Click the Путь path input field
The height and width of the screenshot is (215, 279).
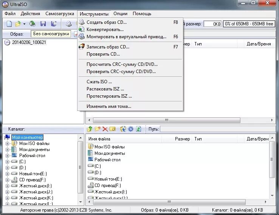tap(218, 129)
